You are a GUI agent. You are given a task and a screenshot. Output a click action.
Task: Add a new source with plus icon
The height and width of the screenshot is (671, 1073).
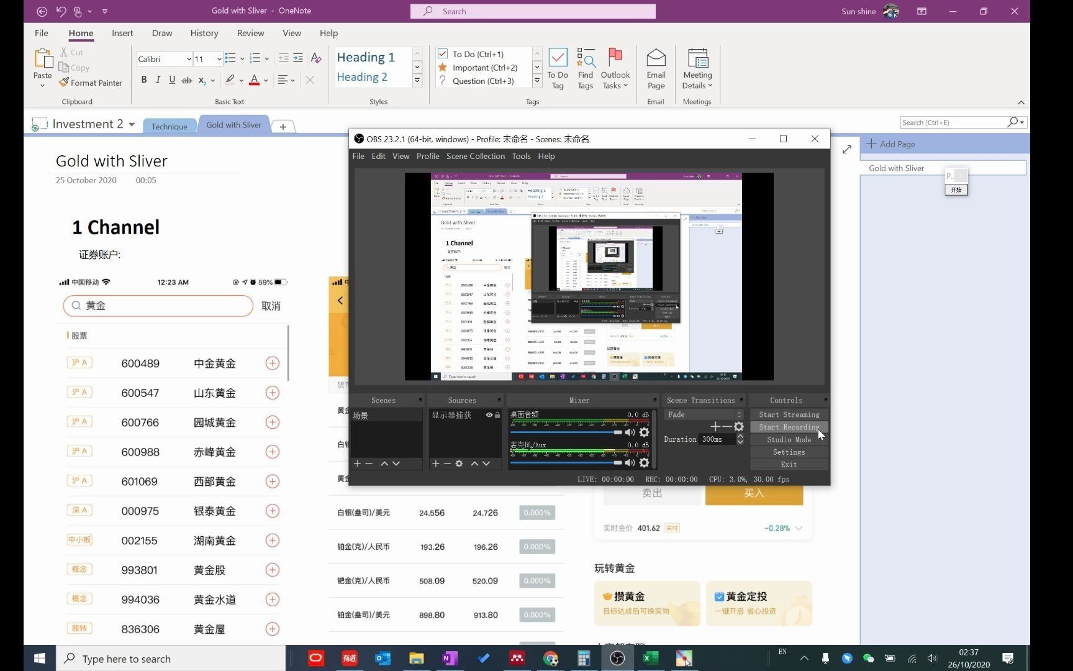(x=436, y=463)
